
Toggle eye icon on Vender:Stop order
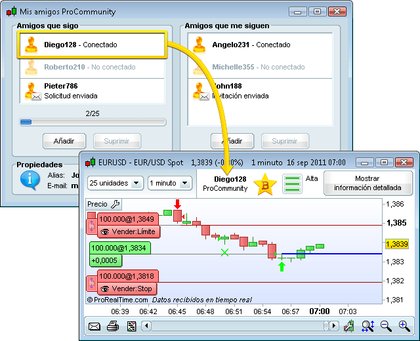pos(104,289)
